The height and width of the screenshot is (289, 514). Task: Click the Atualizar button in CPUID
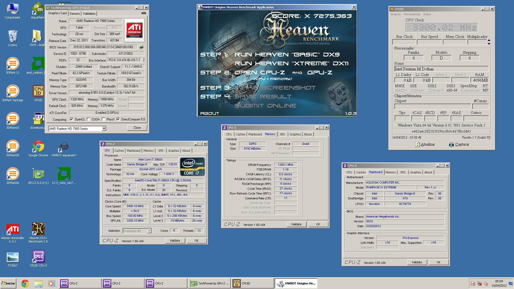pyautogui.click(x=425, y=144)
